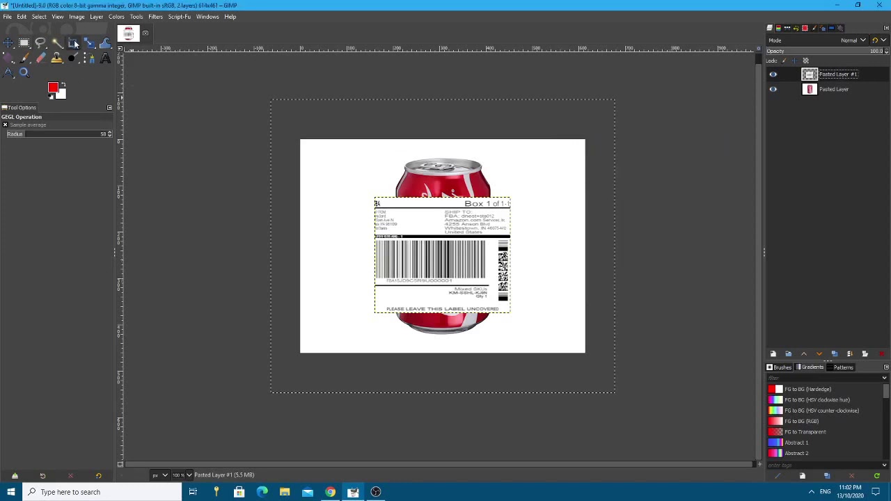Select the Abstract 1 gradient

pyautogui.click(x=825, y=443)
